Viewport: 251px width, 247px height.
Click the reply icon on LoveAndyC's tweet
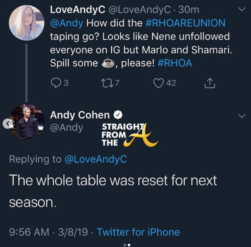pyautogui.click(x=55, y=83)
